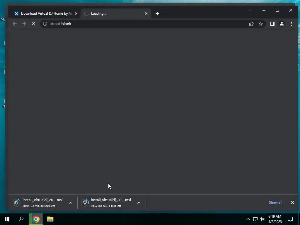This screenshot has height=225, width=300.
Task: Expand options for the 56.0/183 MB download
Action: (x=139, y=203)
